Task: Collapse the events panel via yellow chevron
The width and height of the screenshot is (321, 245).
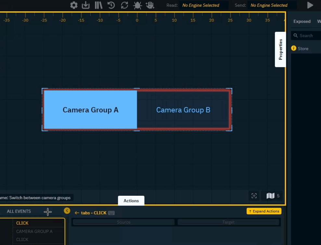Action: (67, 211)
